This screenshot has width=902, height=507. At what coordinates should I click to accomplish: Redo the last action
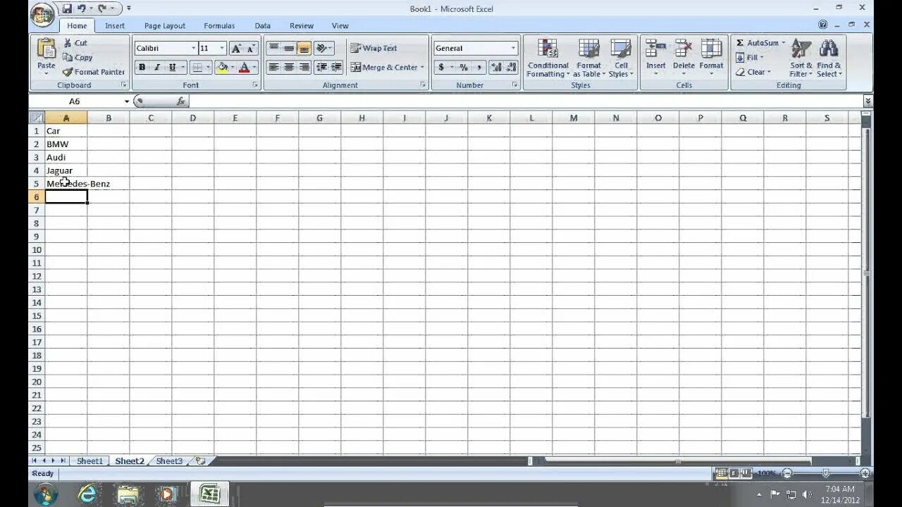pos(103,8)
